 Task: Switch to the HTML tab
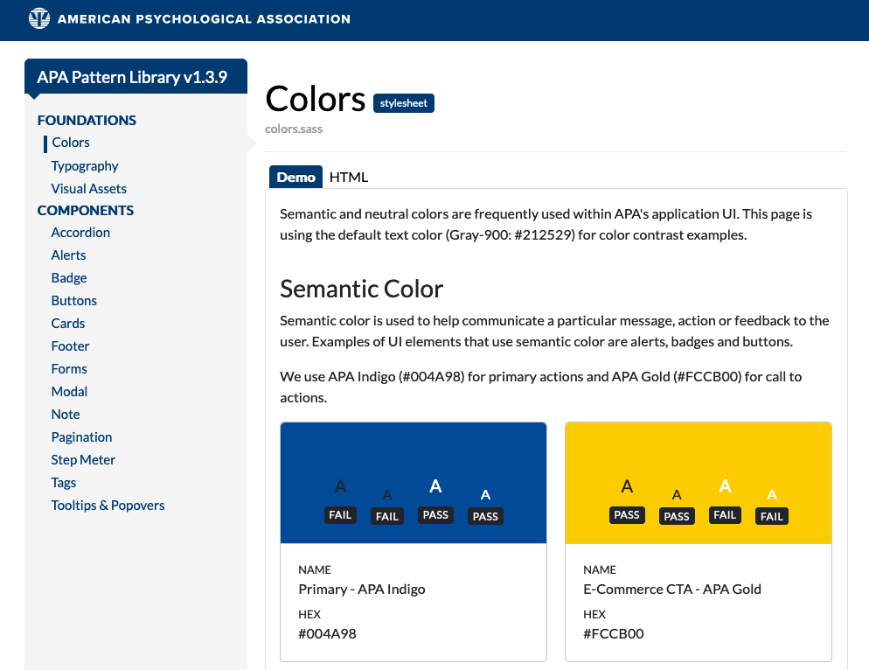349,177
